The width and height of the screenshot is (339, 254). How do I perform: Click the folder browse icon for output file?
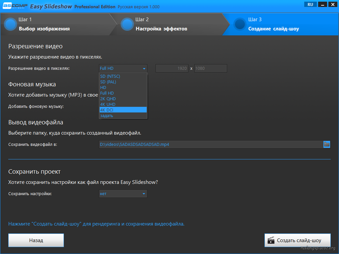click(326, 144)
